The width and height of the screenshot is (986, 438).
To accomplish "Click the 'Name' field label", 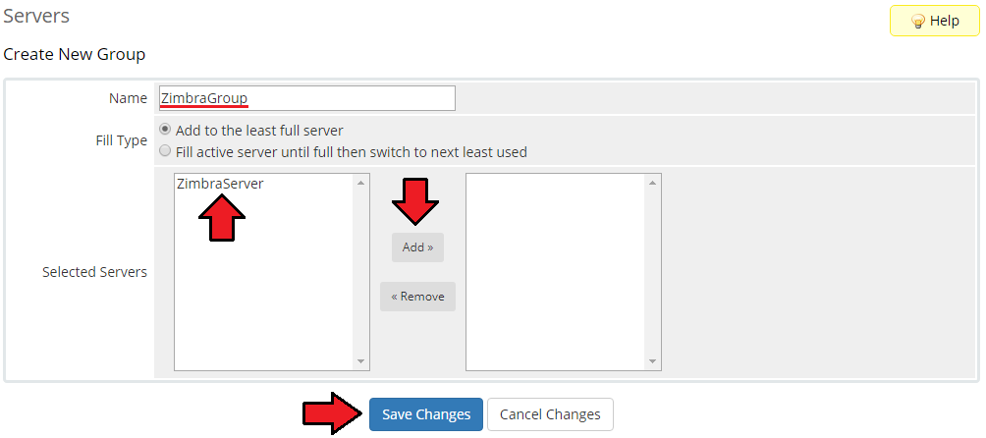I will [128, 98].
